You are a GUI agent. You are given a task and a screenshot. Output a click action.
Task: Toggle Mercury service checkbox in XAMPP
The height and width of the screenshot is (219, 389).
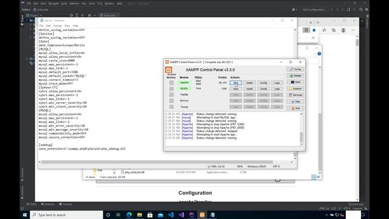pos(171,100)
